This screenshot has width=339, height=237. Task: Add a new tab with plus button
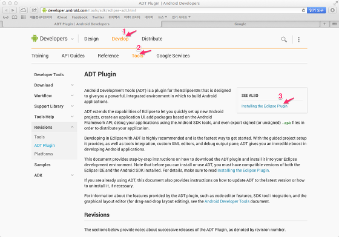[x=324, y=24]
